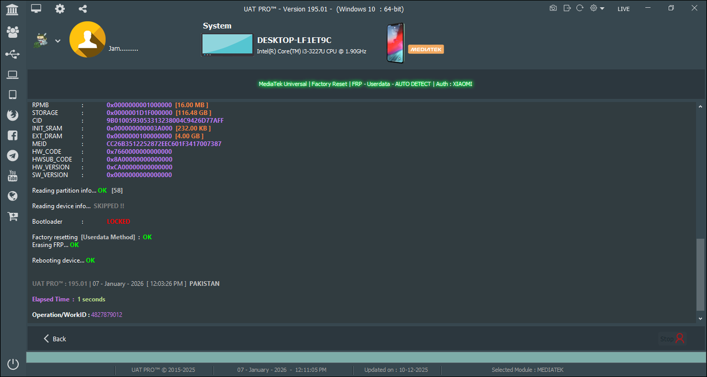Click the log scrollbar down arrow
Viewport: 707px width, 377px height.
[700, 319]
